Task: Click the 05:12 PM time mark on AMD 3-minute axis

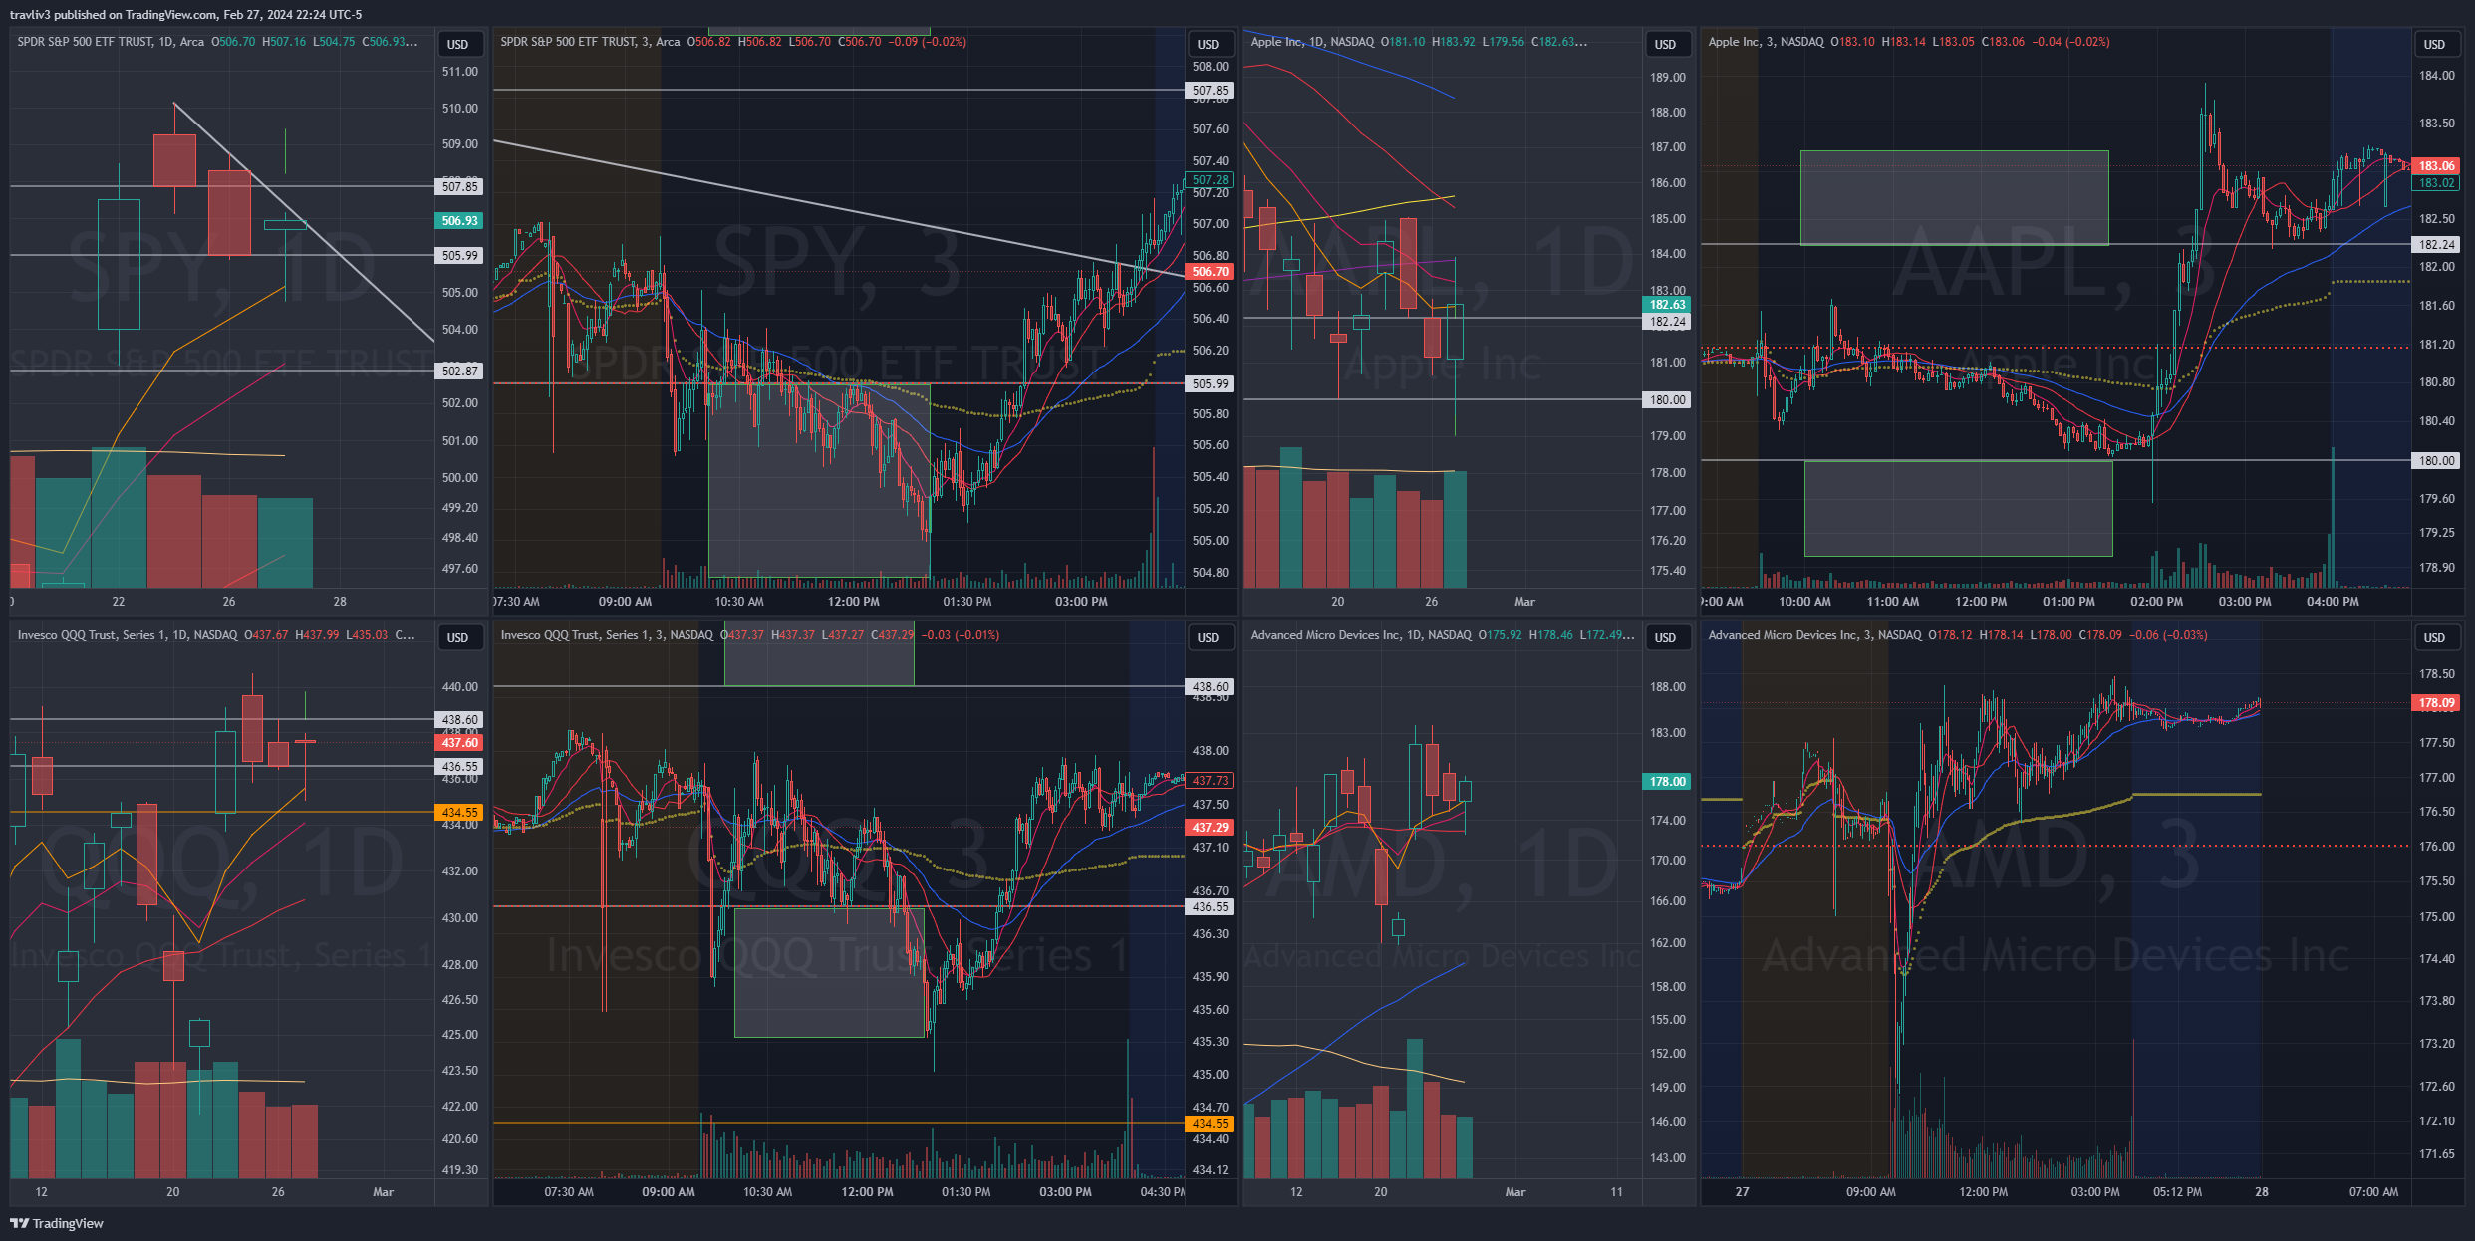Action: 2177,1192
